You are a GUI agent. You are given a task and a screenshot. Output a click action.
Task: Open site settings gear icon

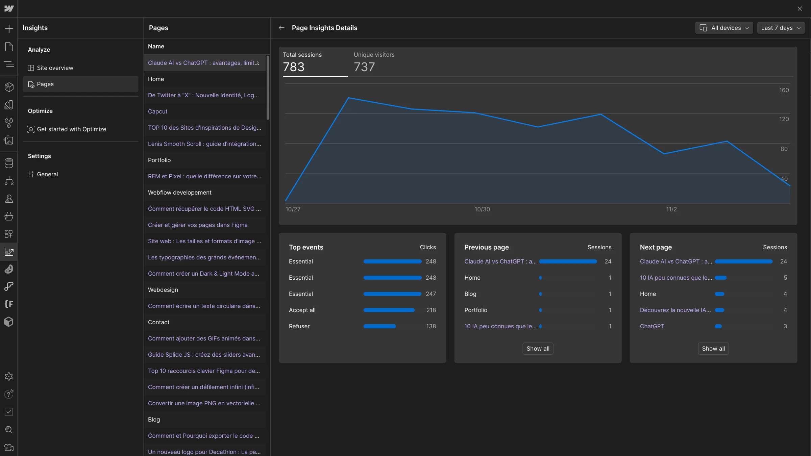click(x=9, y=377)
